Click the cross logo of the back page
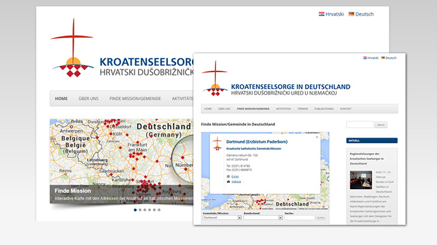The width and height of the screenshot is (437, 245). tap(73, 48)
